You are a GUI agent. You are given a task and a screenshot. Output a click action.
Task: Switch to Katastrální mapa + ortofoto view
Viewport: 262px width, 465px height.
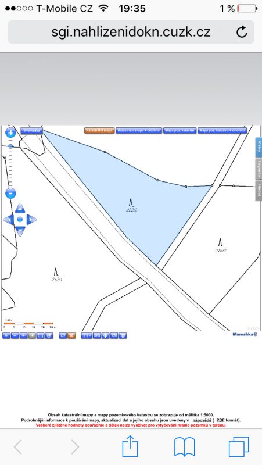[x=139, y=130]
